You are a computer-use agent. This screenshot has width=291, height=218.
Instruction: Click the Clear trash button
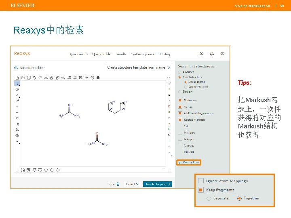(114, 184)
